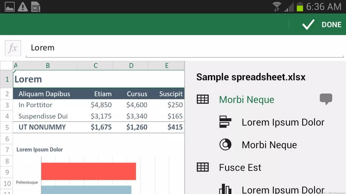This screenshot has height=194, width=346.
Task: Select row 2 header
Action: (7, 94)
